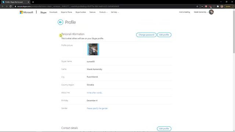Open the Chrome profile avatar in the toolbar
This screenshot has height=132, width=235.
point(222,7)
